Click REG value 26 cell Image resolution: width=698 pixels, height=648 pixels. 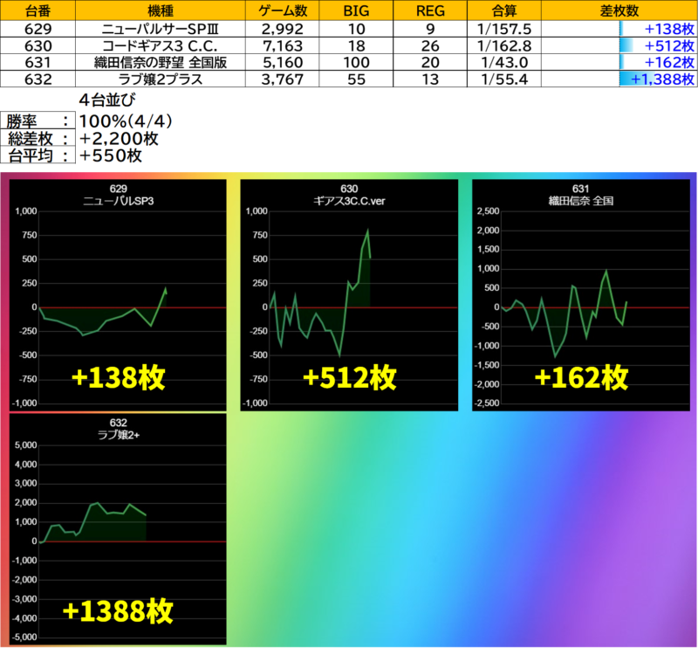[430, 46]
